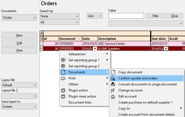Type in the Value input field

click(126, 16)
